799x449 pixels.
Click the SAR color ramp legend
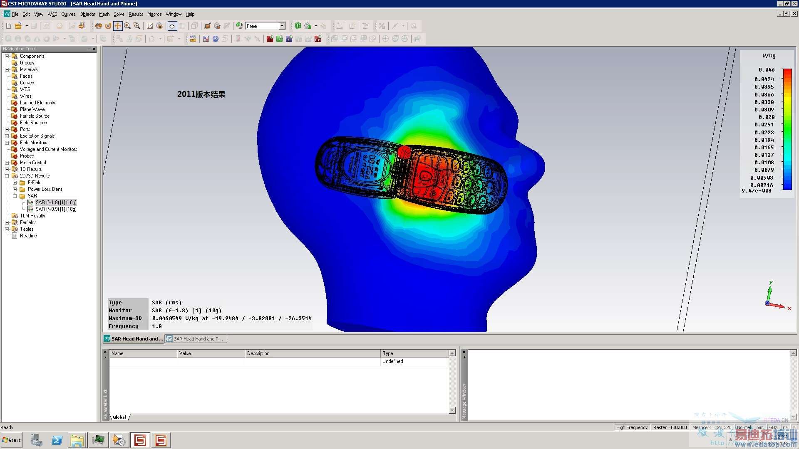pyautogui.click(x=787, y=129)
